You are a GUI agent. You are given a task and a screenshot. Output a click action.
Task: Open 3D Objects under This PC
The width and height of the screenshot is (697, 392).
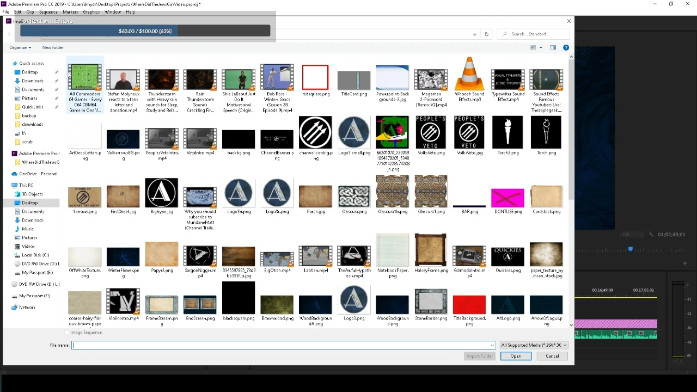coord(32,194)
